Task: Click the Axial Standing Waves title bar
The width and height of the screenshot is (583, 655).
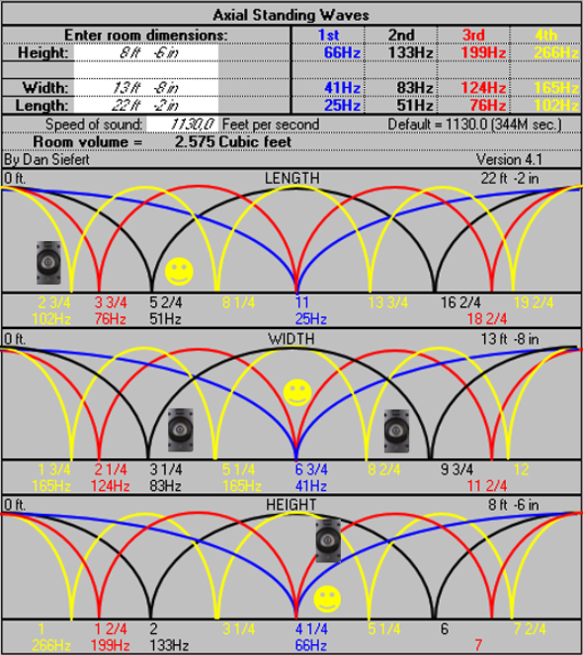Action: coord(291,15)
